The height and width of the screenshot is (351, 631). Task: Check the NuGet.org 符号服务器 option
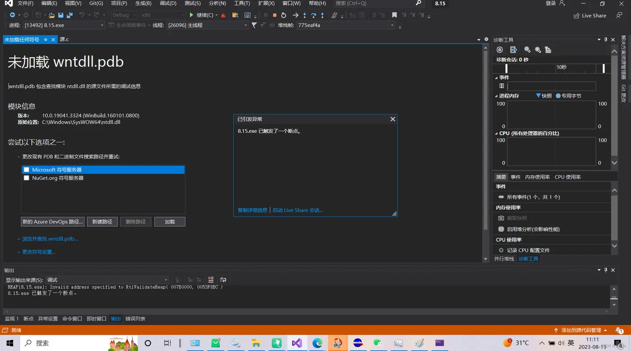pyautogui.click(x=27, y=178)
